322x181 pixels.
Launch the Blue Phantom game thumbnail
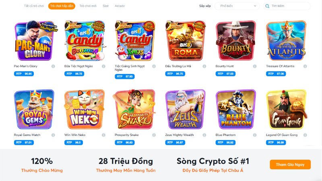236,109
